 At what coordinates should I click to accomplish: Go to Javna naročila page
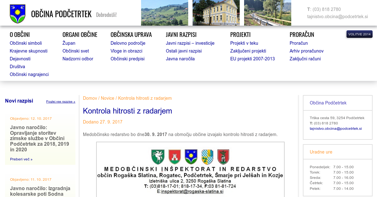[x=180, y=59]
